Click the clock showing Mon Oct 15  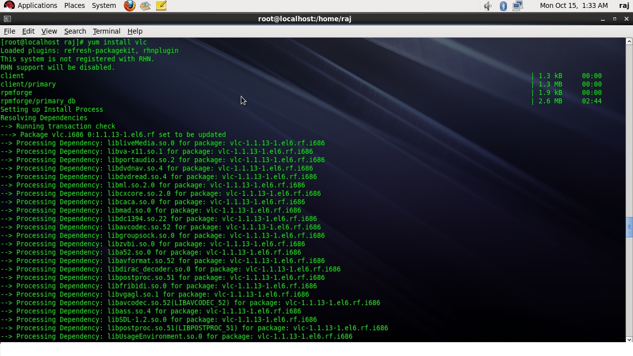574,5
